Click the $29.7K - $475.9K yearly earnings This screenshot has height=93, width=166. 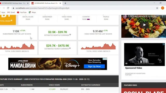point(58,46)
